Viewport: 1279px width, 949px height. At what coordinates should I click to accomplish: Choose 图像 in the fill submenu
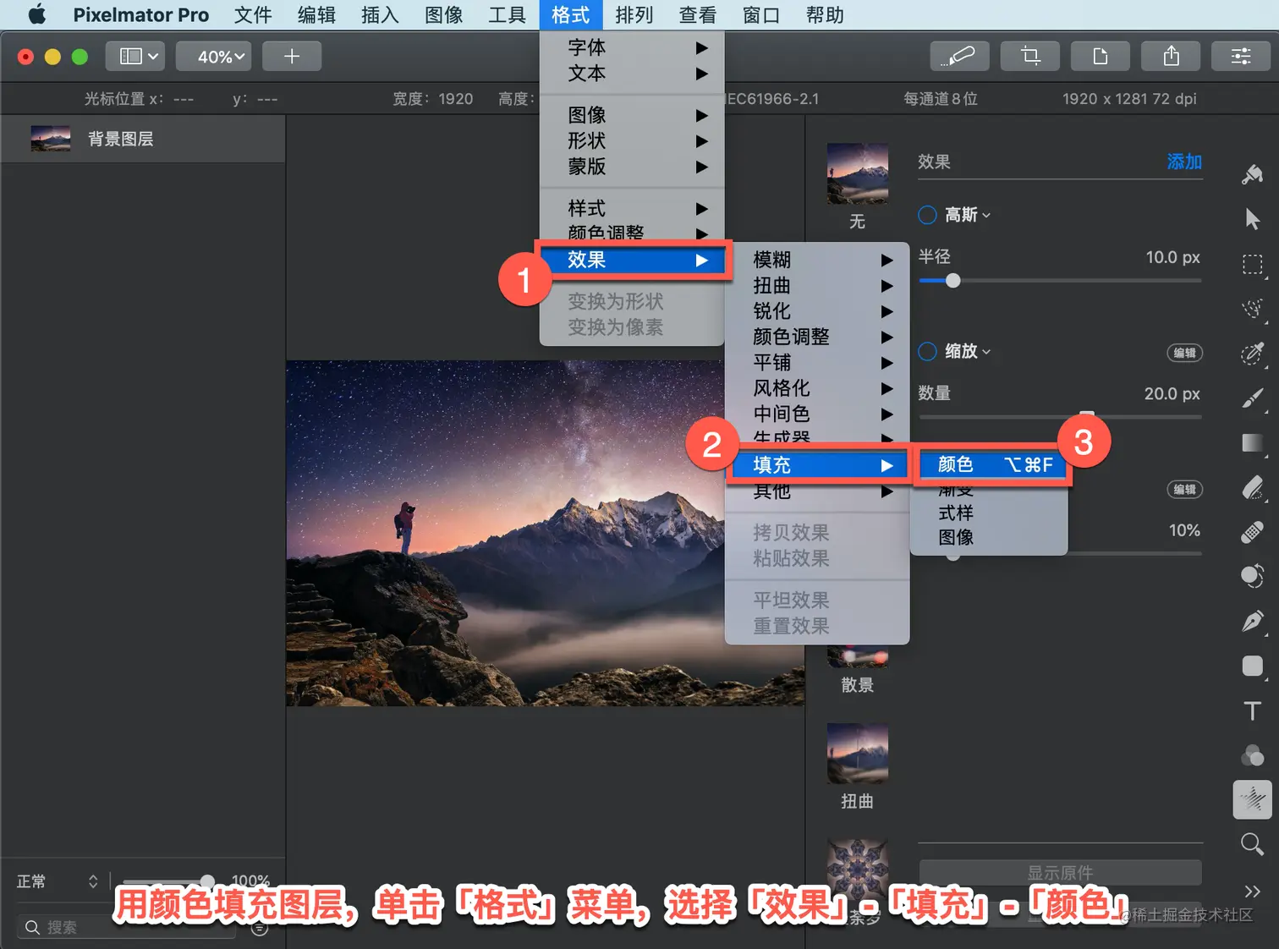coord(989,537)
